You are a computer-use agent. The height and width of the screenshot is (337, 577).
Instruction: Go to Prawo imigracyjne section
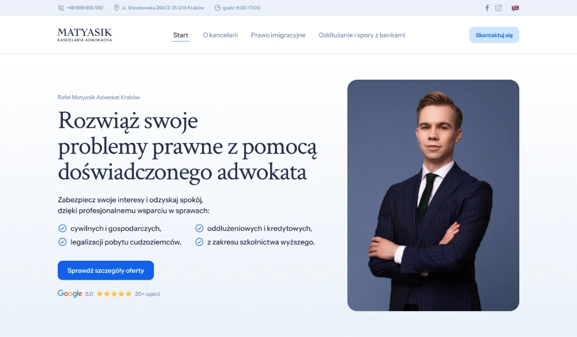click(278, 35)
